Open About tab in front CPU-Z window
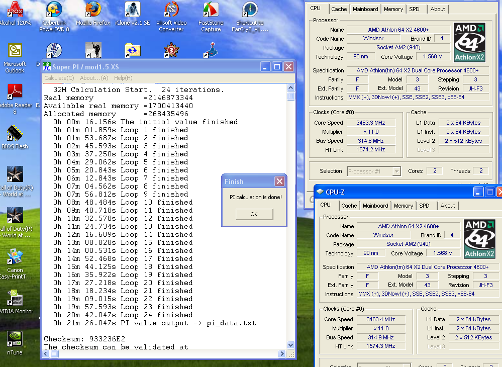 click(448, 206)
